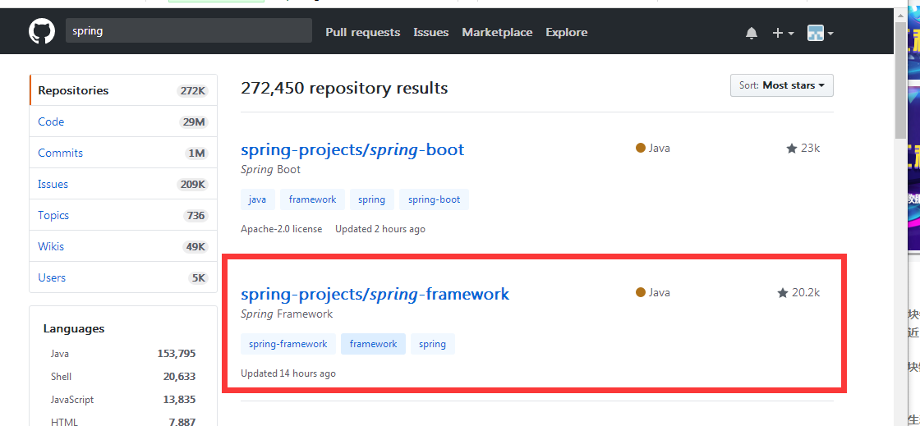Click the Apache-2.0 license text
This screenshot has height=426, width=920.
281,229
